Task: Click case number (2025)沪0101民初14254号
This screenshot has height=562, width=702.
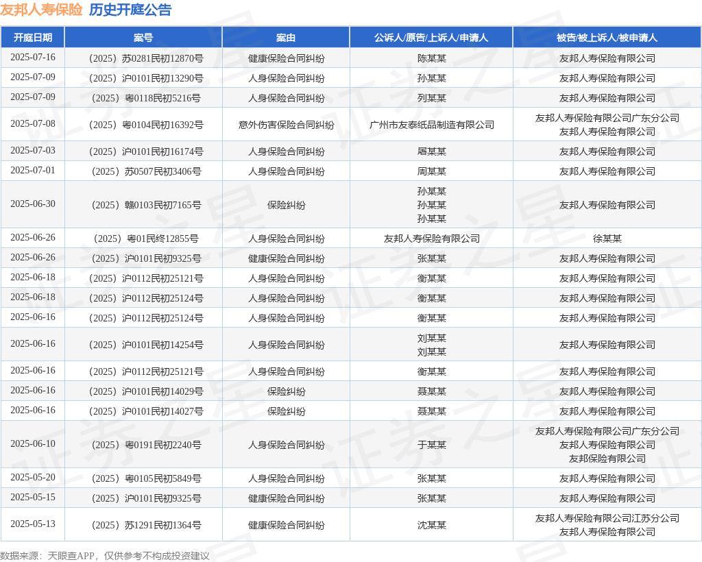Action: coord(143,345)
